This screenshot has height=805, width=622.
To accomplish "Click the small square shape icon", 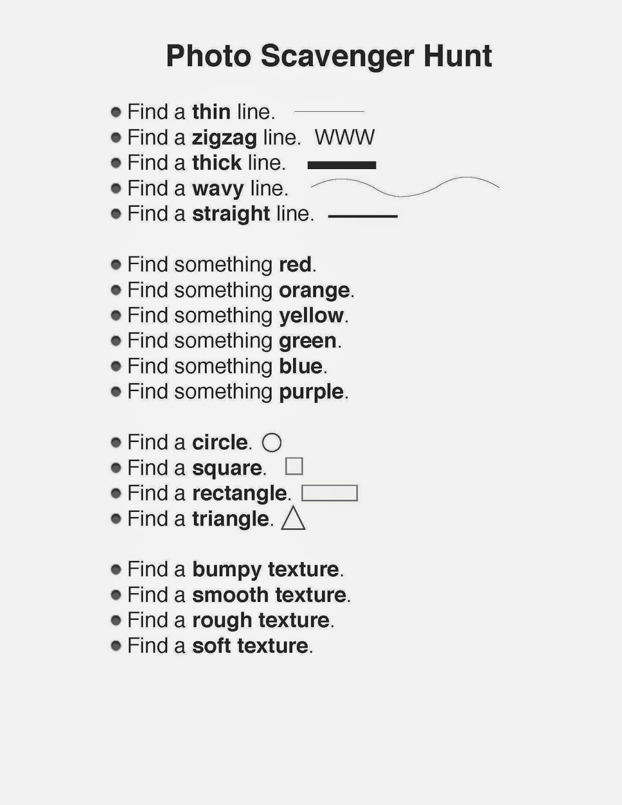I will 294,466.
